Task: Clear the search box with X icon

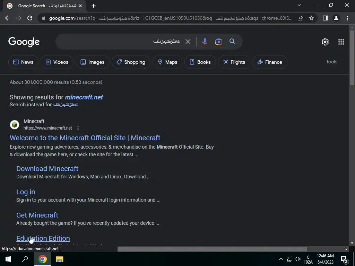Action: point(188,42)
